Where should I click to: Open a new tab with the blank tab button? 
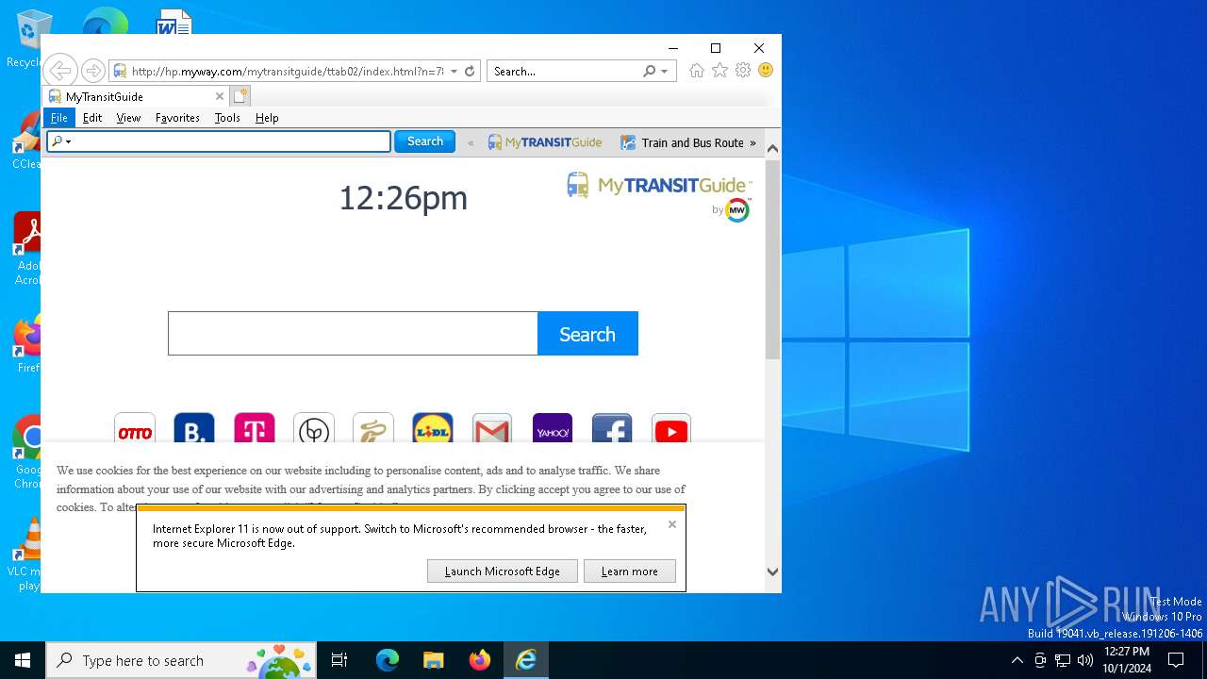240,96
